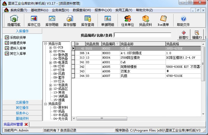
Task: Open 销售退货单 in the navigation
Action: pos(15,43)
